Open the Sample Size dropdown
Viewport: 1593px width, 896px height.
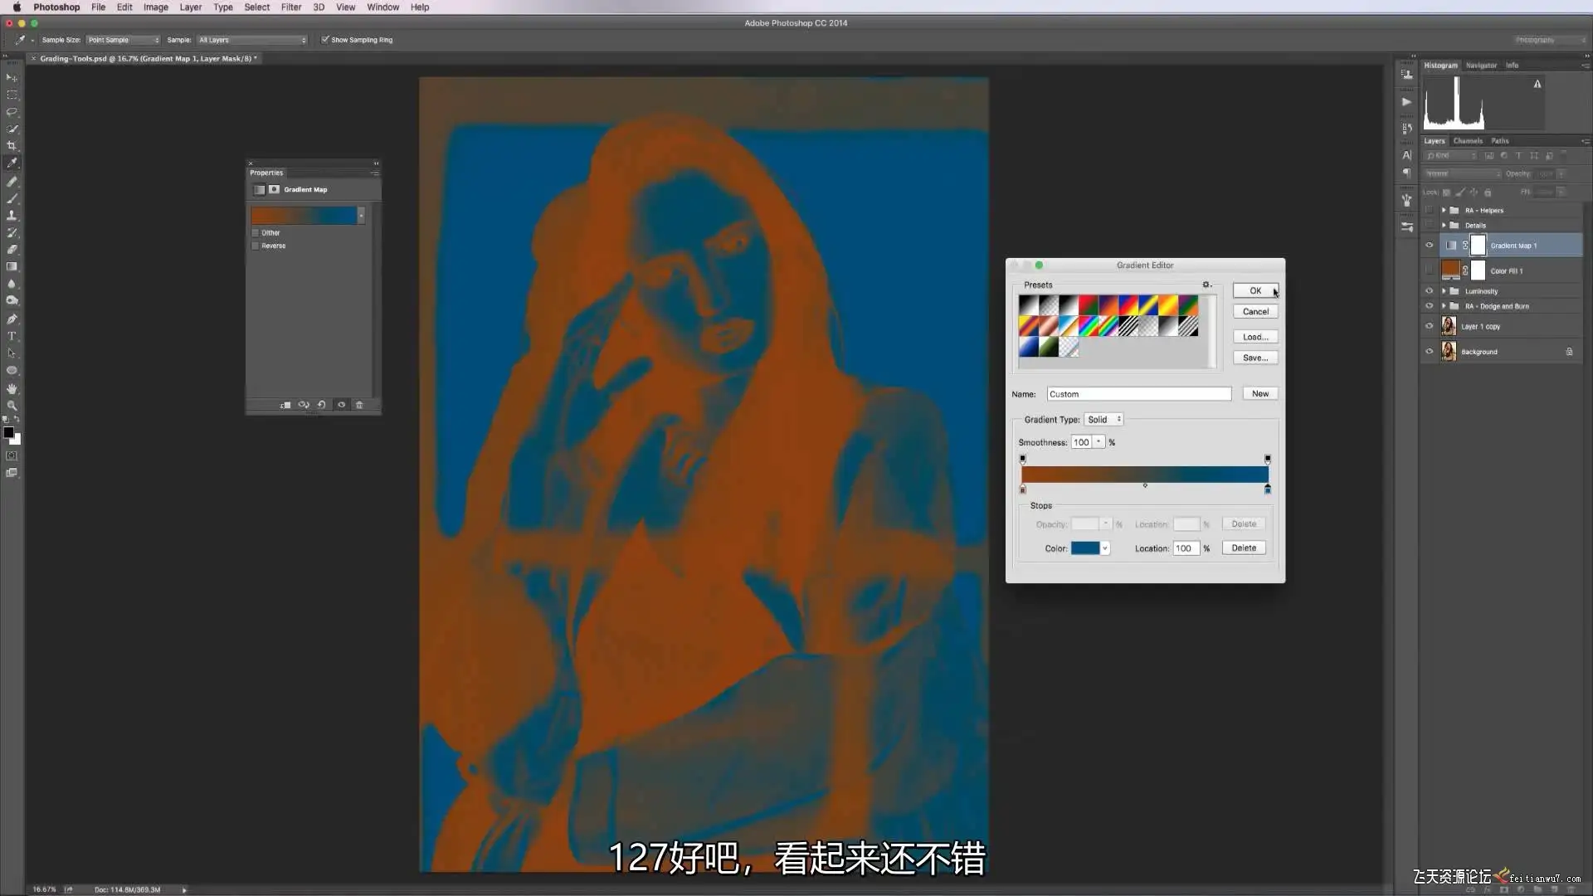coord(123,40)
